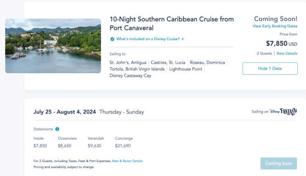Click the Disney Fantasy ship logo

click(283, 112)
